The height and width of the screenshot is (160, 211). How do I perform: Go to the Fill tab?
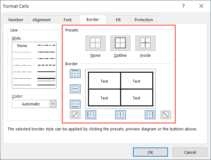coord(118,20)
